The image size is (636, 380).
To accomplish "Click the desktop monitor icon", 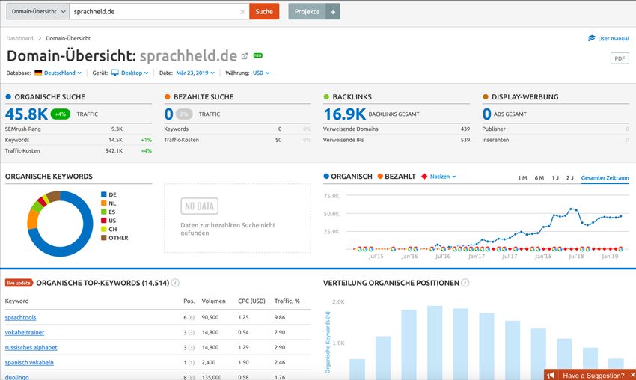I will pyautogui.click(x=115, y=73).
